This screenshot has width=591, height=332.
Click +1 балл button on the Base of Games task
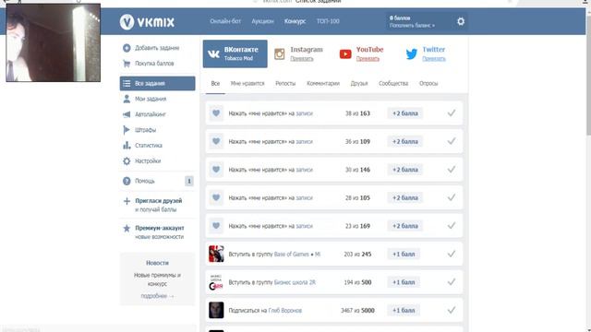click(404, 255)
